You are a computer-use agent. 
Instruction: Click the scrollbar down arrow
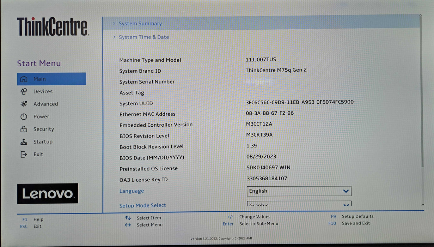coord(423,204)
